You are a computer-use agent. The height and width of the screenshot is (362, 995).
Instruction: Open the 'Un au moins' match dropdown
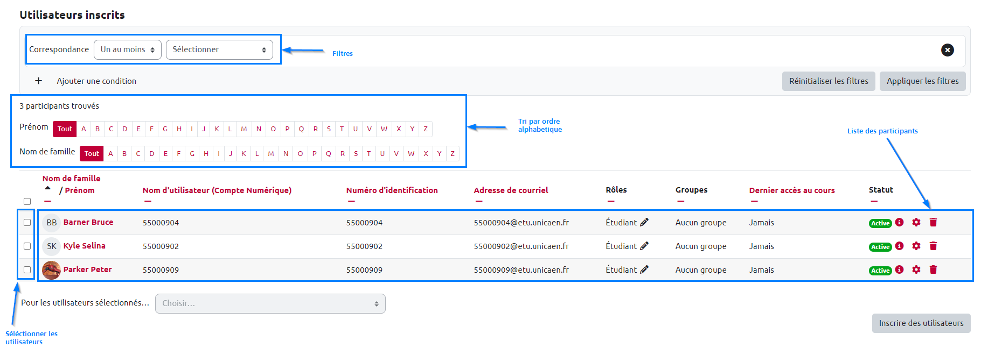pyautogui.click(x=127, y=49)
